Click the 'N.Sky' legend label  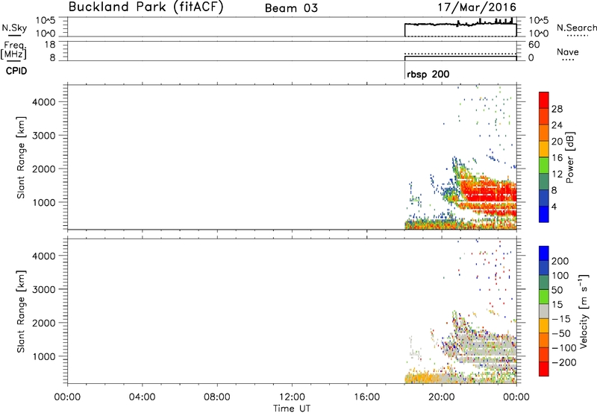click(14, 28)
